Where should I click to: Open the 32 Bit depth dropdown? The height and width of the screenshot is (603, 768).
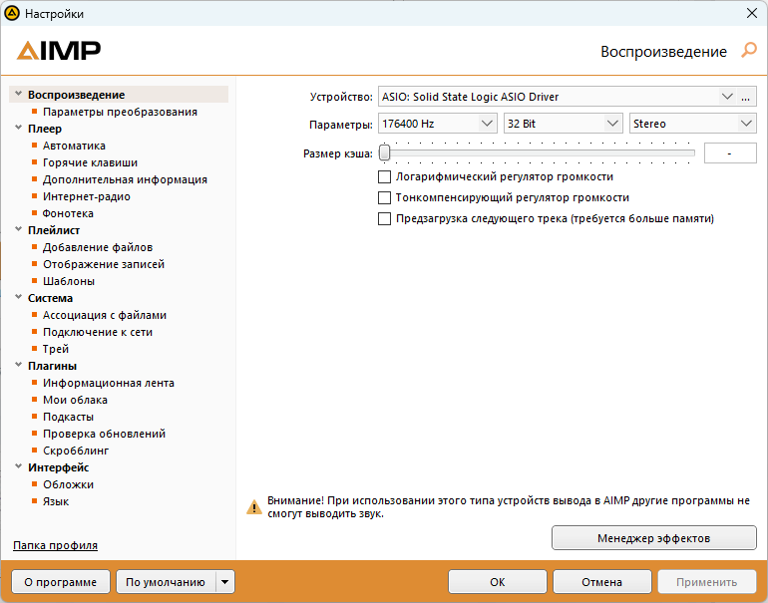pos(563,124)
